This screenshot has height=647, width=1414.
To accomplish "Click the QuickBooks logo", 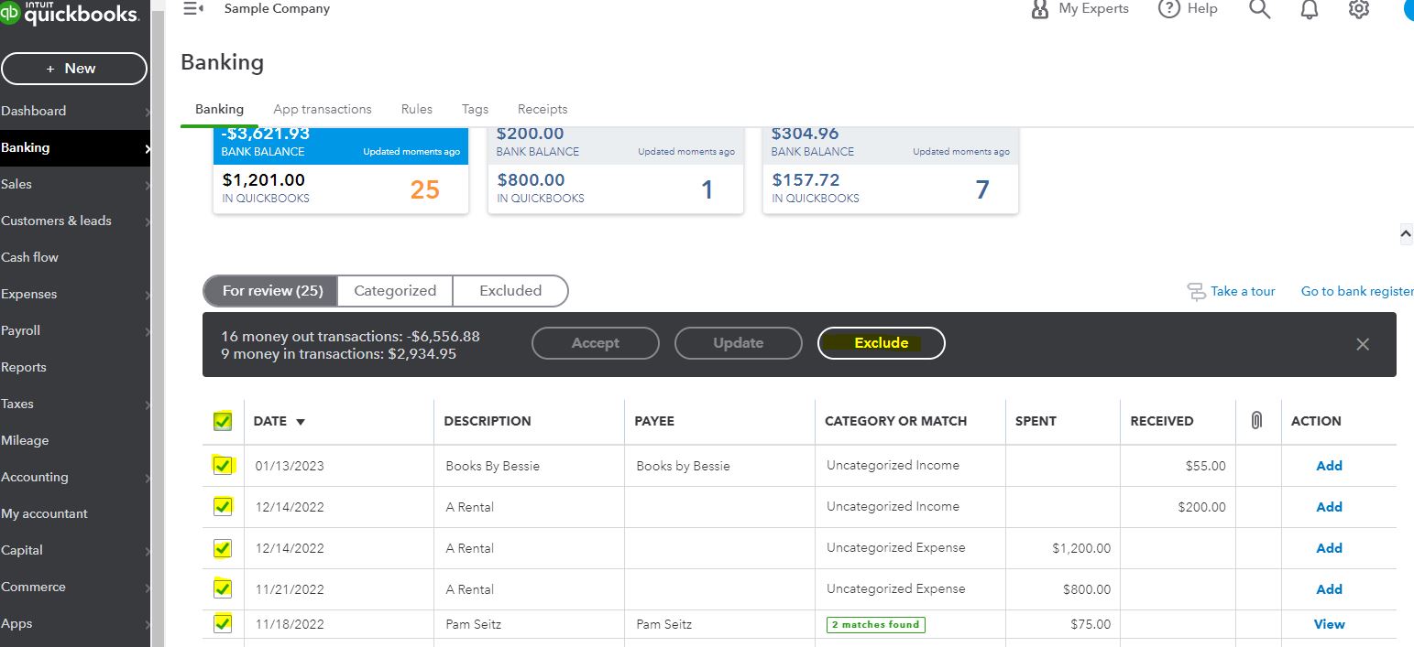I will (70, 13).
